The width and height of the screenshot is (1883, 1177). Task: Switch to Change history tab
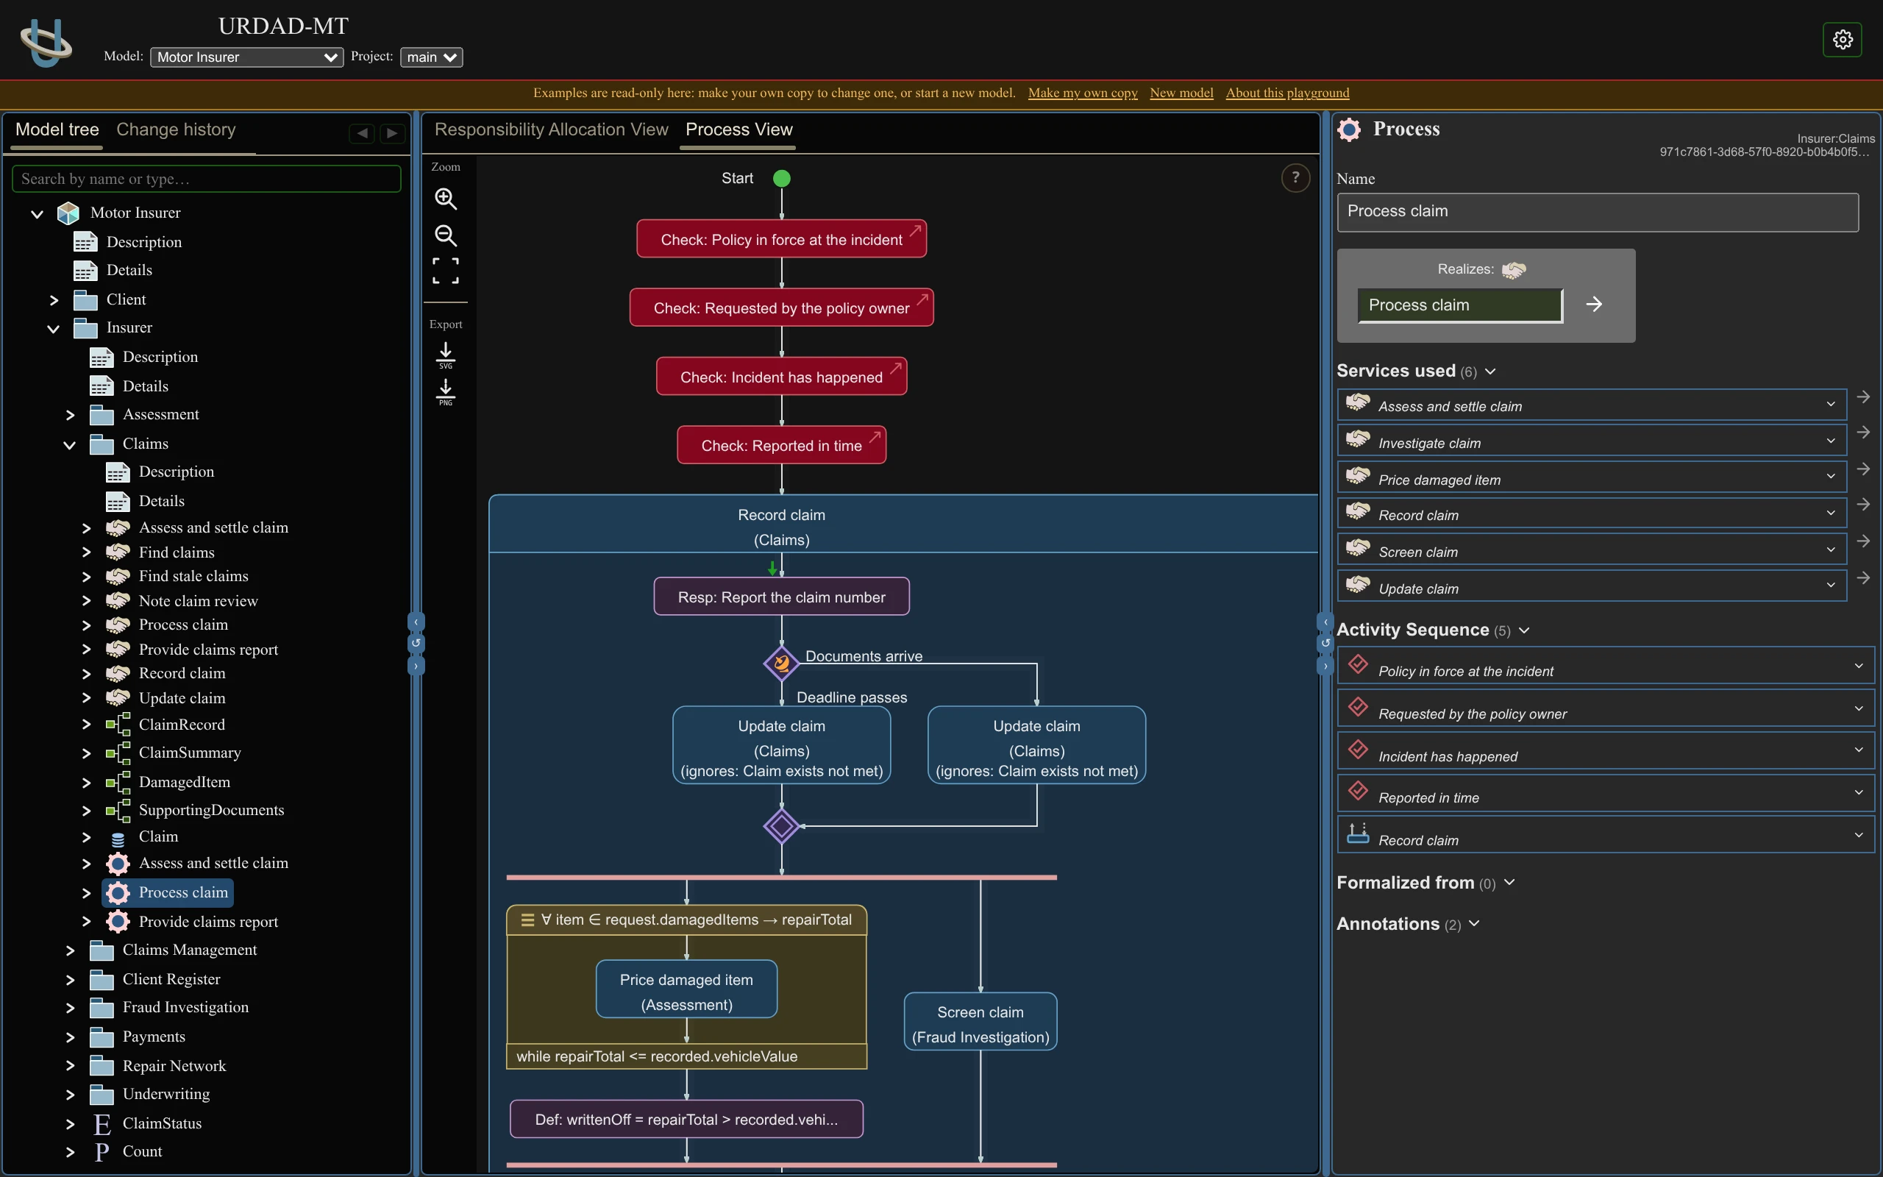pos(176,130)
